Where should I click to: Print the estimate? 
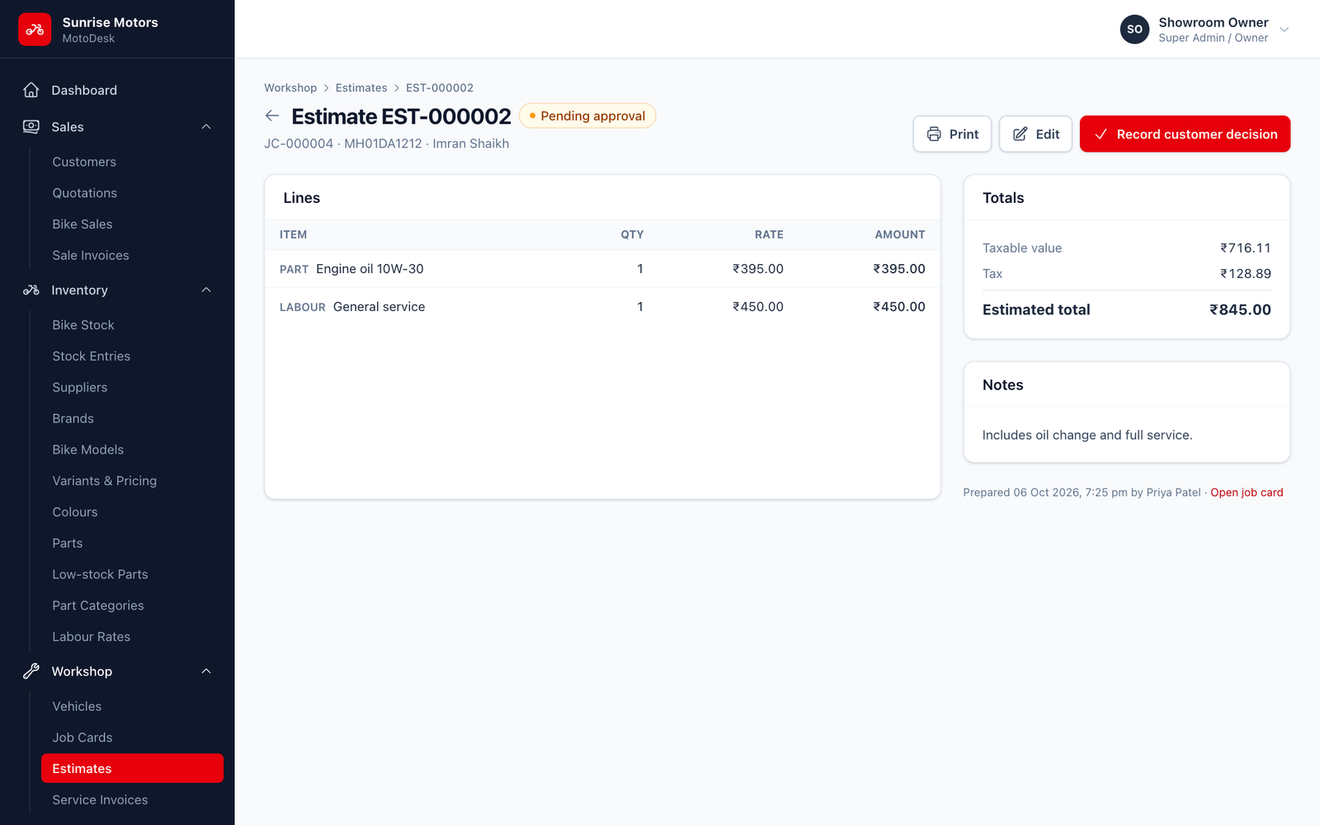952,134
